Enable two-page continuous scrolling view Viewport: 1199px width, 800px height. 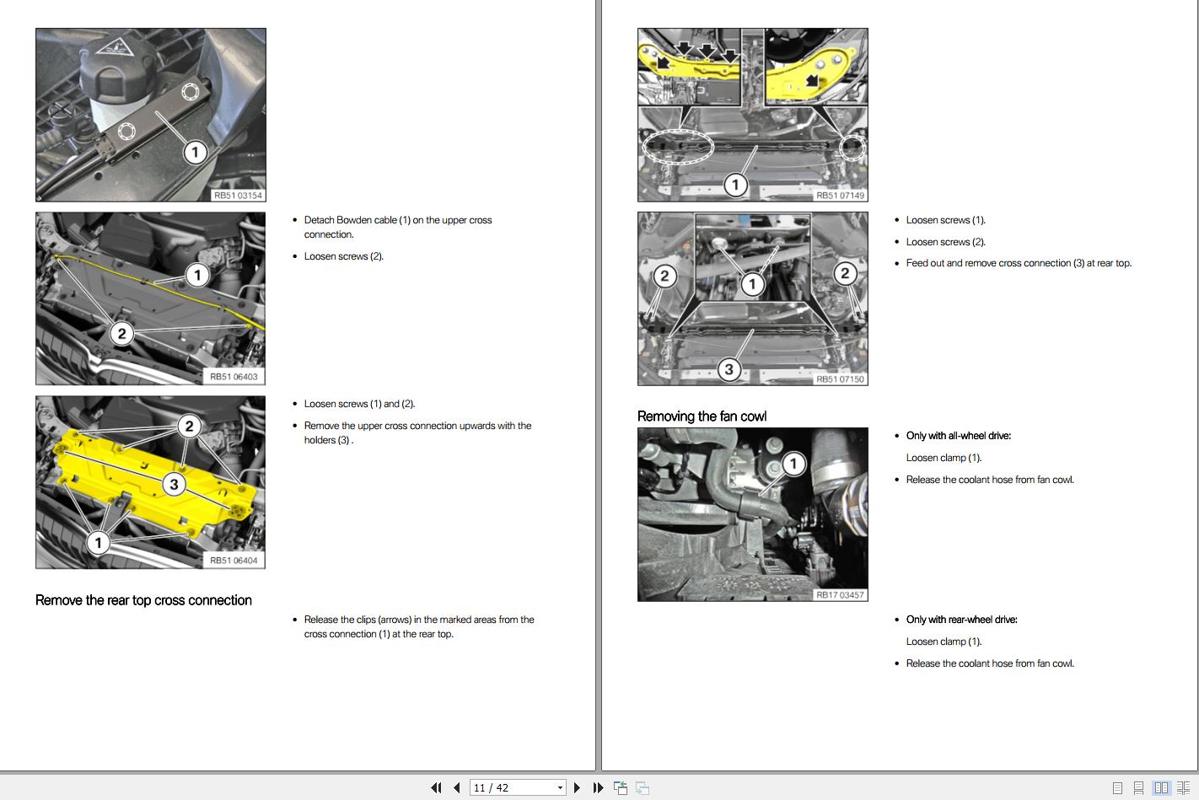1183,788
